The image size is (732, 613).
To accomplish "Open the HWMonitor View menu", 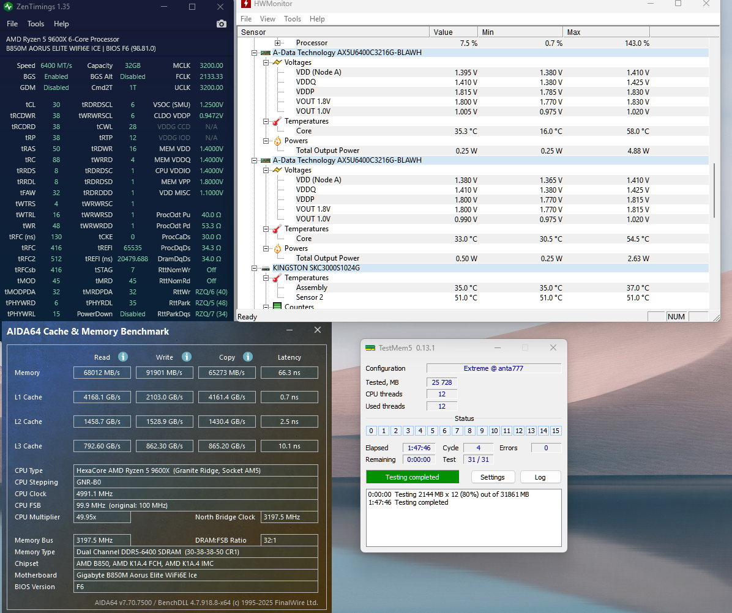I will point(267,19).
